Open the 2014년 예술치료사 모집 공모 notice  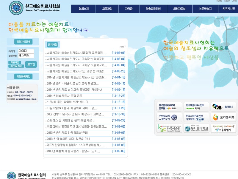tap(65, 96)
